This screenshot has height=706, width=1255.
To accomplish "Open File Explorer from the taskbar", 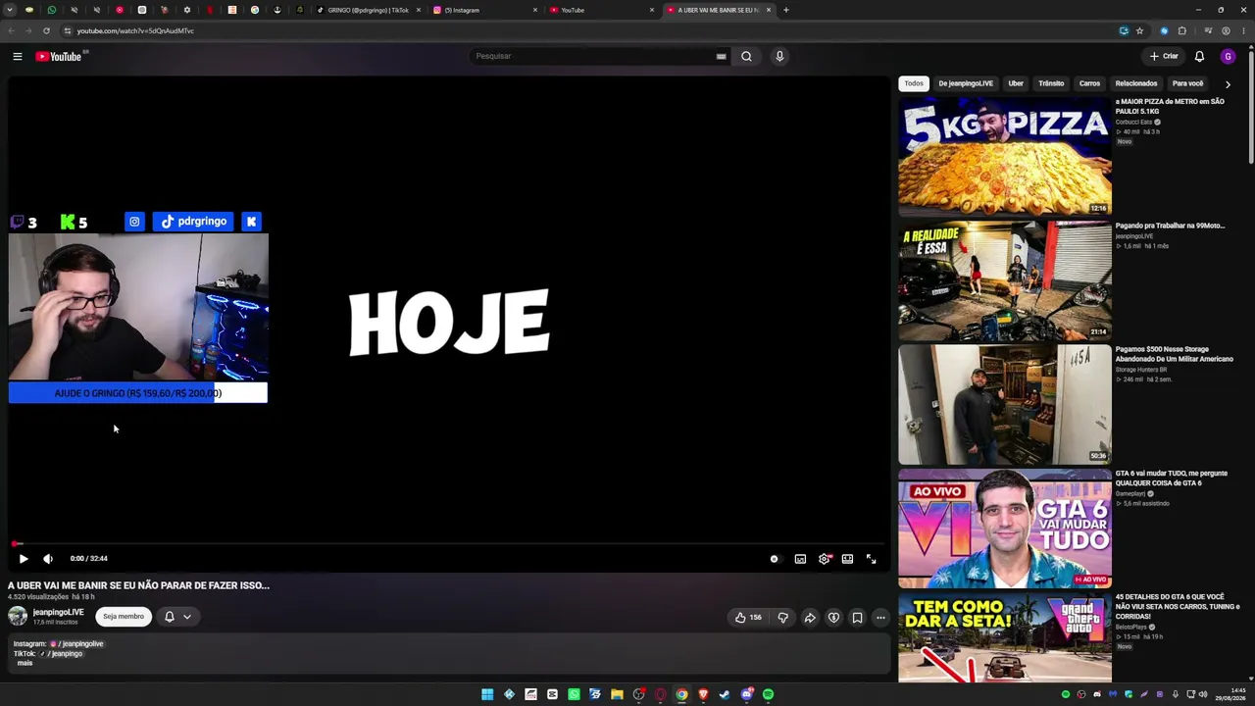I will point(617,694).
